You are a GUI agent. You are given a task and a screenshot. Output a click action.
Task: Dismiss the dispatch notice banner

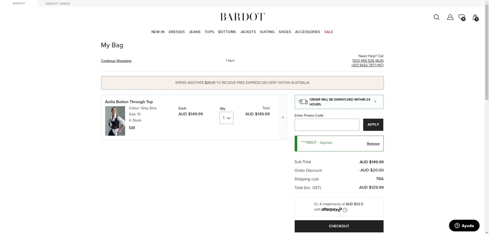pyautogui.click(x=375, y=102)
